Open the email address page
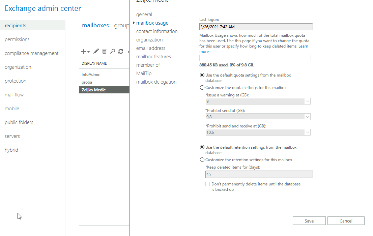 (x=150, y=48)
